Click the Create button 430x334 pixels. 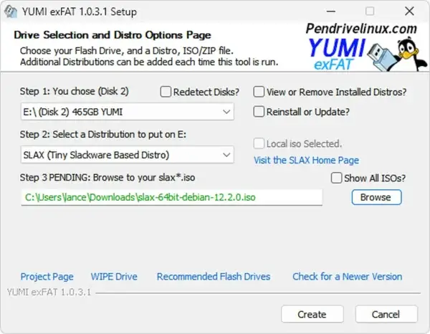(x=312, y=314)
